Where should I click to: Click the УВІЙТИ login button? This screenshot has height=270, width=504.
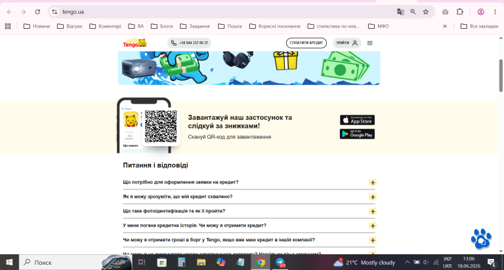(347, 43)
